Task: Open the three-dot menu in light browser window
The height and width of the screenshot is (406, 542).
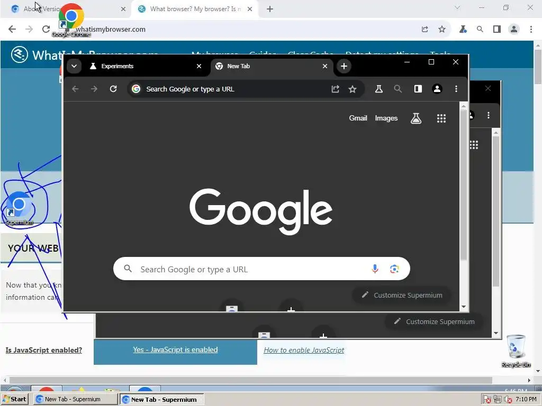Action: pos(531,30)
